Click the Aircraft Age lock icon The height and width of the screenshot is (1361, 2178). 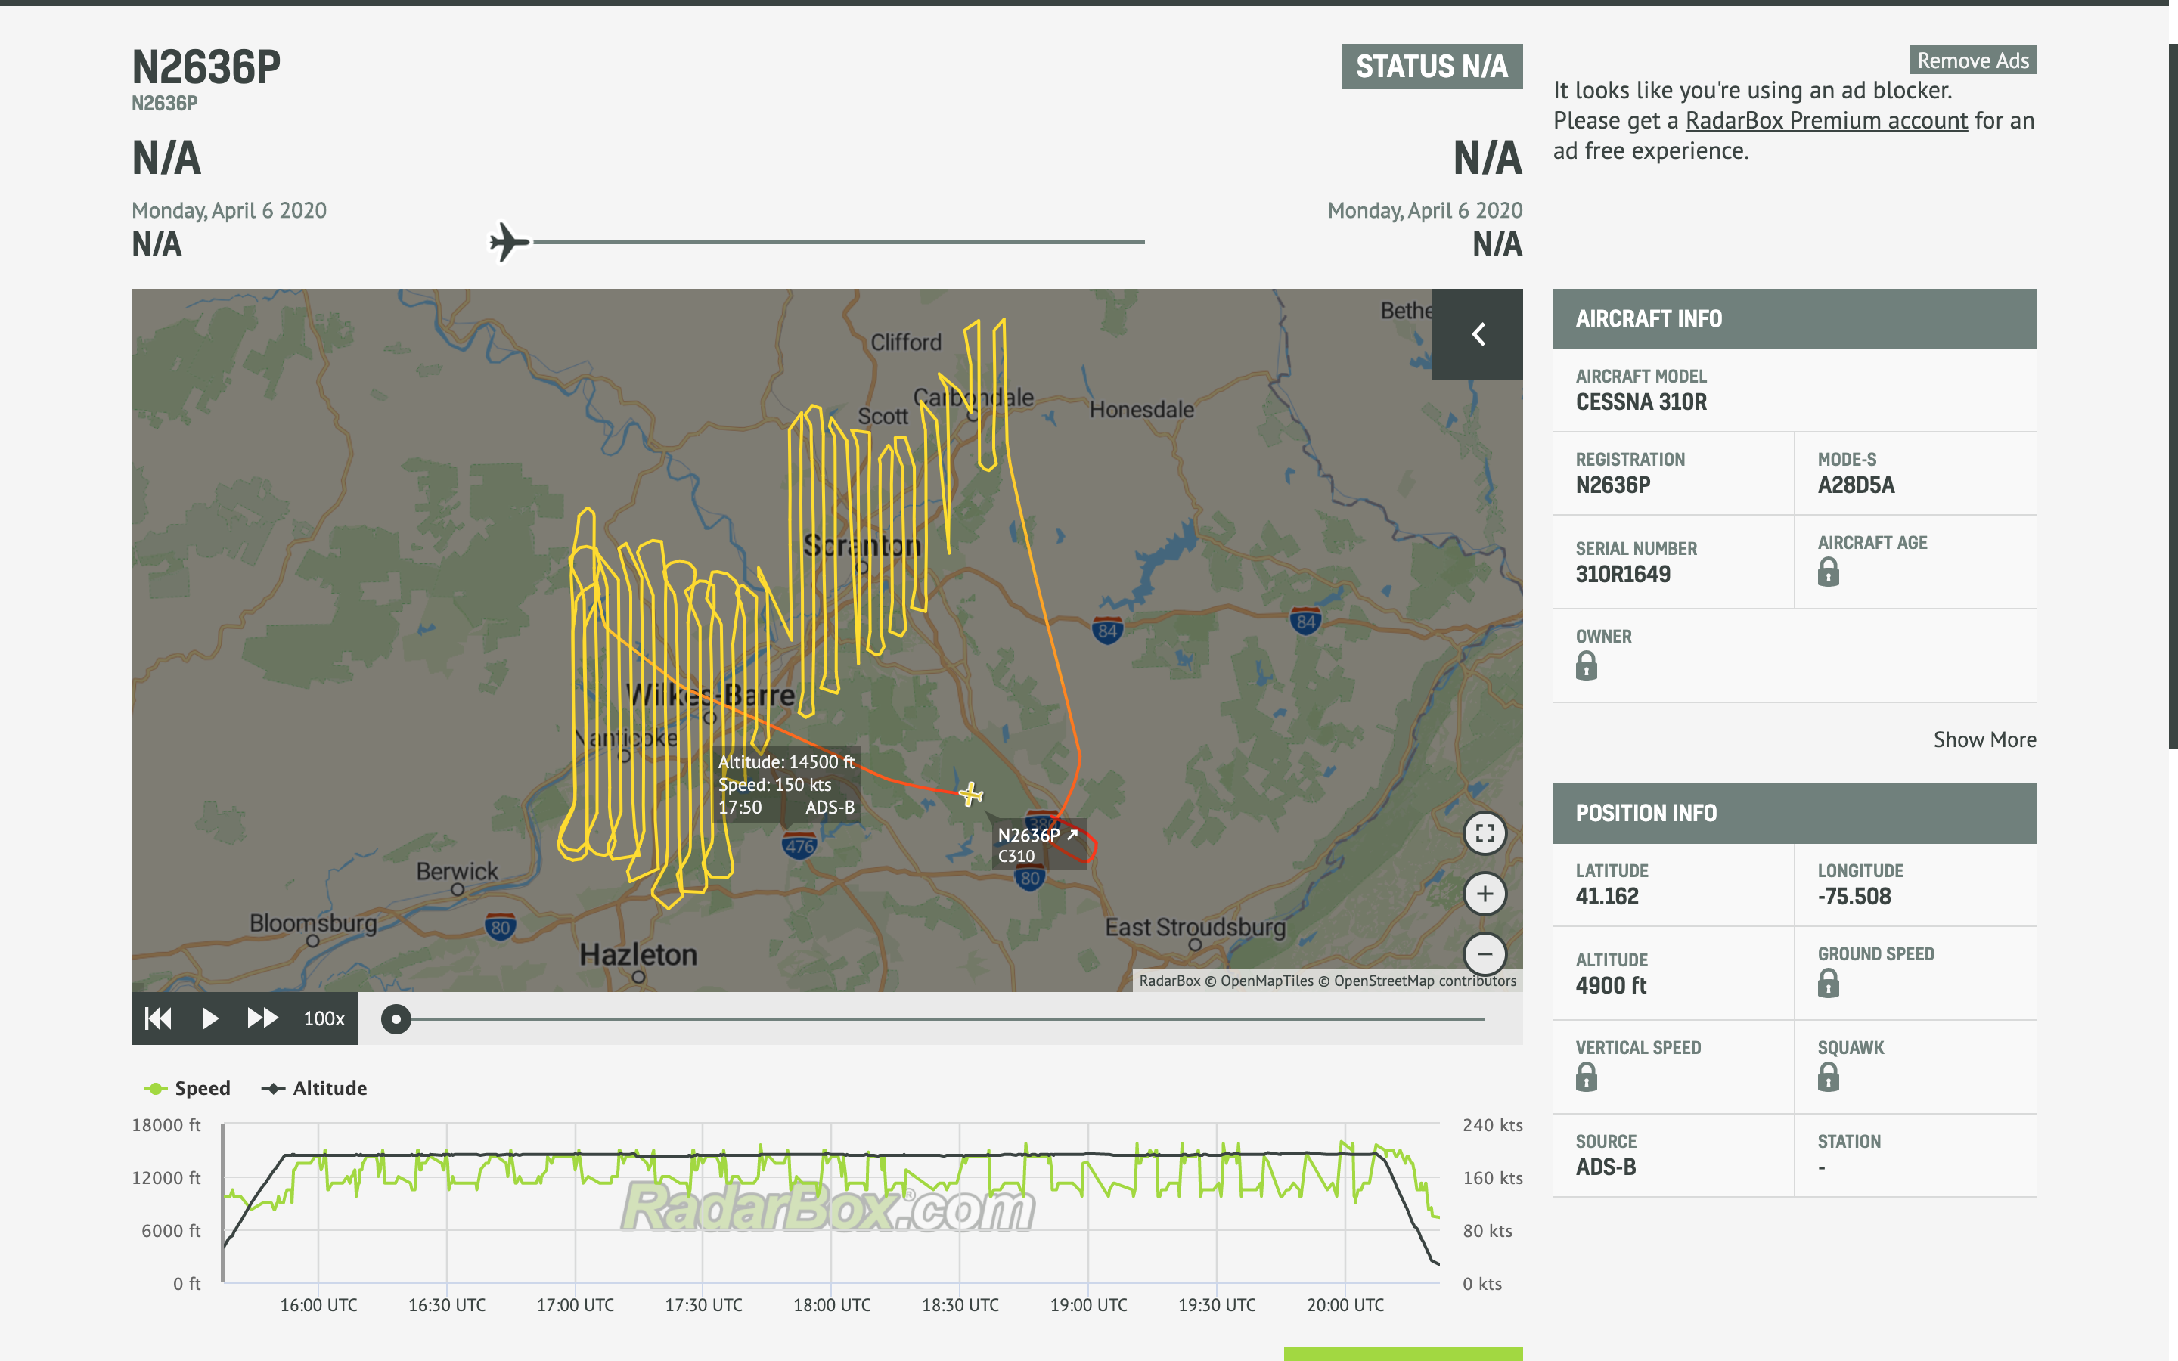[1828, 572]
